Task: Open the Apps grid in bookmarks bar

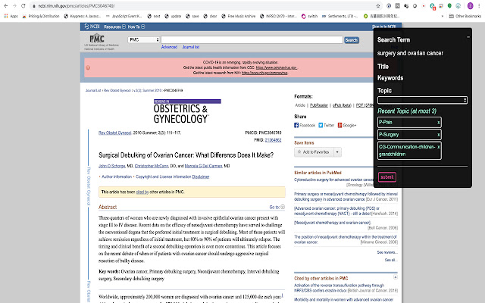Action: [11, 16]
